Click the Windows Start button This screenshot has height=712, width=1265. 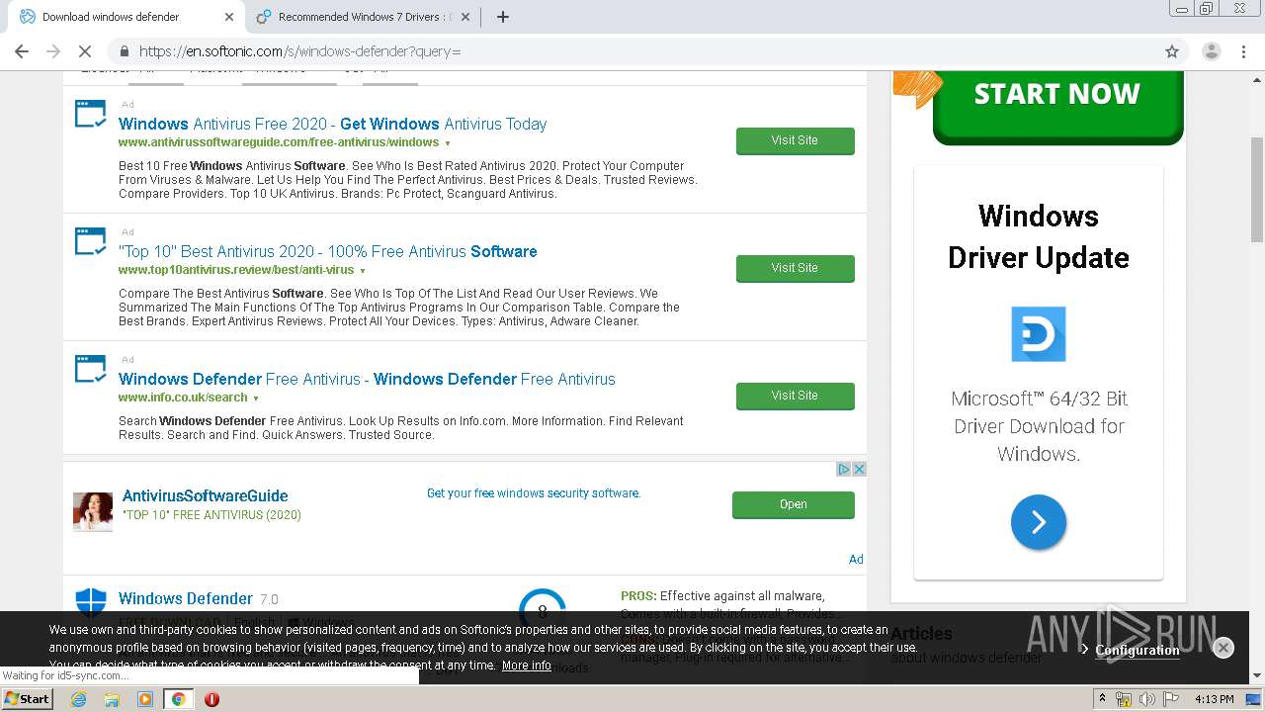[x=28, y=698]
